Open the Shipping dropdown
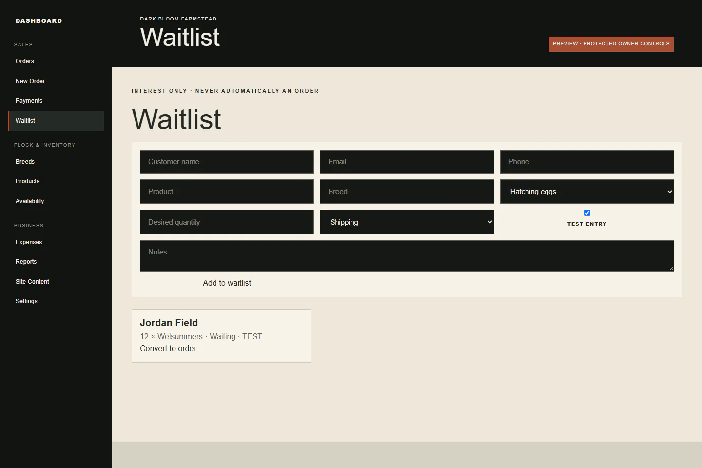 pos(407,222)
